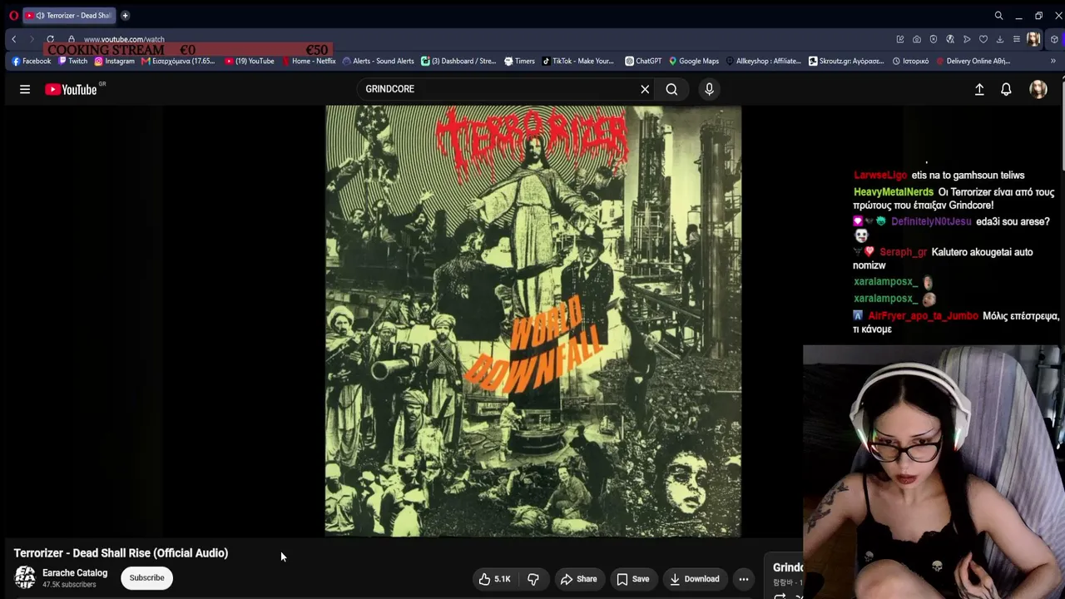Open the Earache Catalog channel avatar
The width and height of the screenshot is (1065, 599).
coord(25,577)
